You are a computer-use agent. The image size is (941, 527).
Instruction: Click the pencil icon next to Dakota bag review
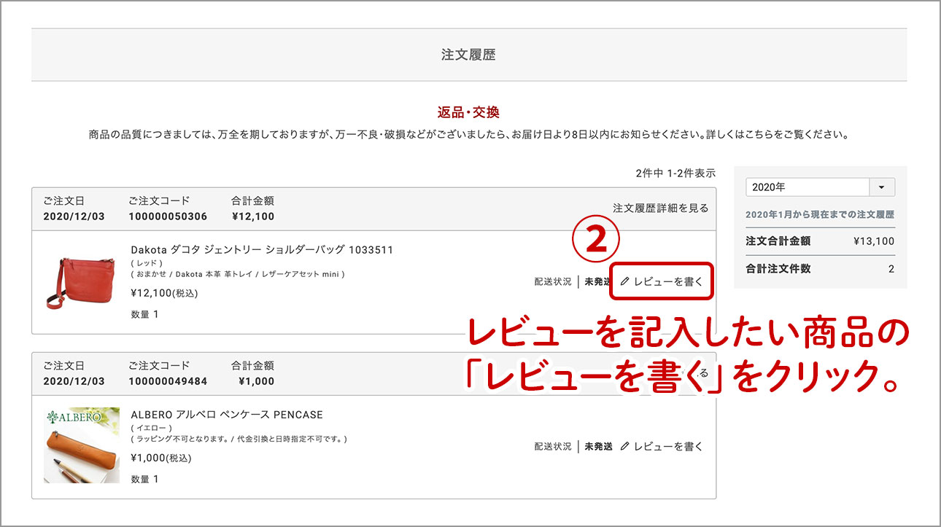point(626,280)
